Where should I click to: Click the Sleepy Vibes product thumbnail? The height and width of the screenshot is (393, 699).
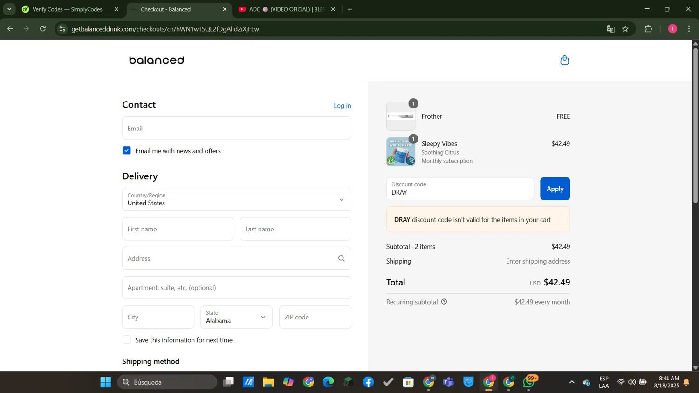point(401,152)
